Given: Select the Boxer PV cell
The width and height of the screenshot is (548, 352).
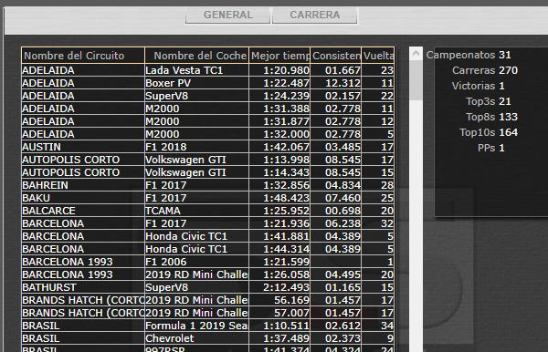Looking at the screenshot, I should 196,83.
